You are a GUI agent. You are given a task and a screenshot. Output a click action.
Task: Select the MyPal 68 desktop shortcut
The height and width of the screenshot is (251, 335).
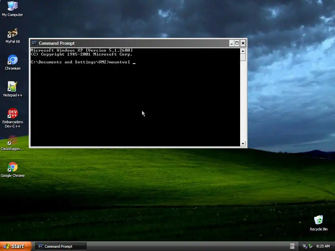tap(12, 36)
